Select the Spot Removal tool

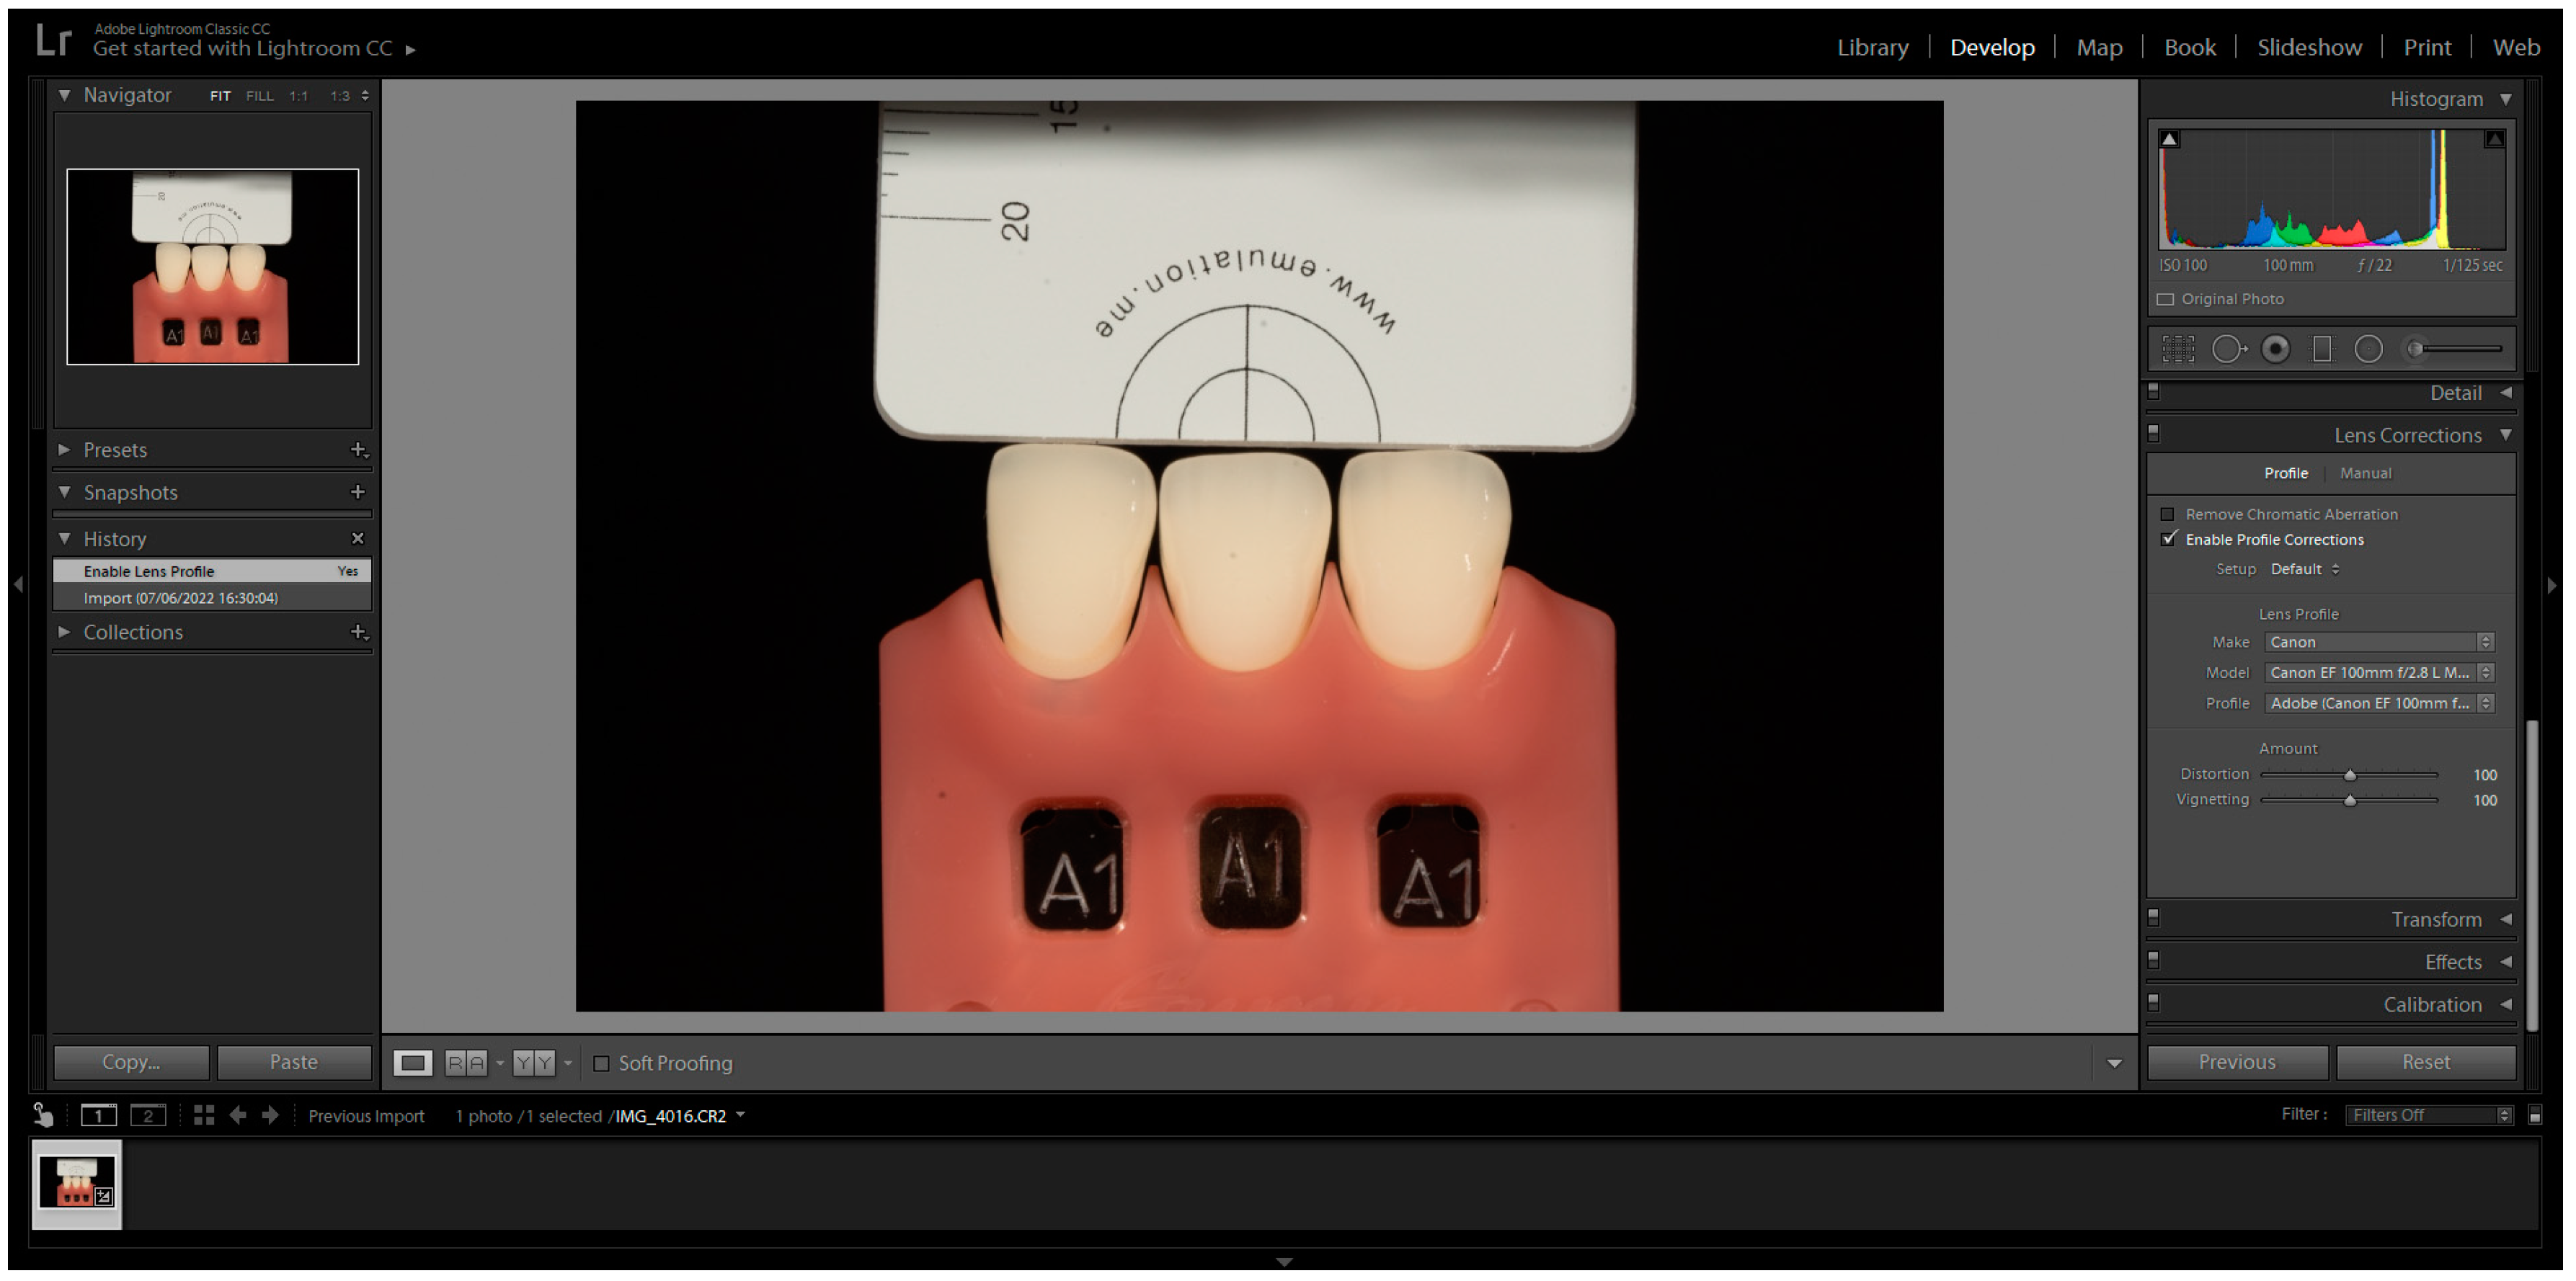tap(2228, 349)
